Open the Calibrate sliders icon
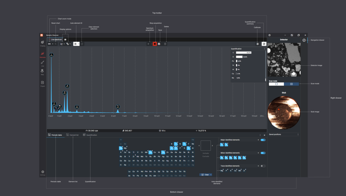 click(257, 44)
